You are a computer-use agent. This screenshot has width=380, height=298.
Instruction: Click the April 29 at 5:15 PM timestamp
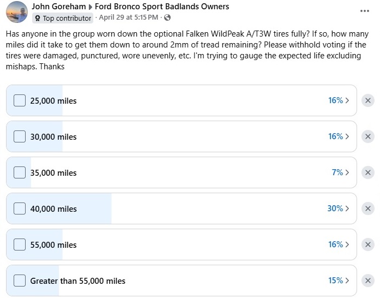click(x=129, y=17)
